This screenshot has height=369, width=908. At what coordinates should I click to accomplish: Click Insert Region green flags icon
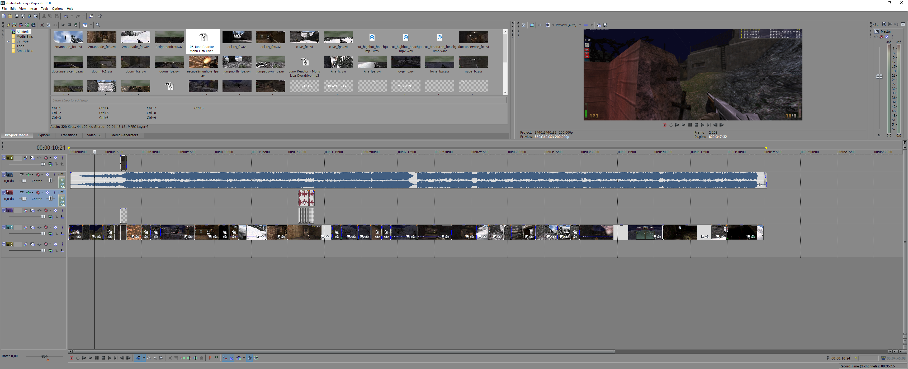pyautogui.click(x=216, y=358)
